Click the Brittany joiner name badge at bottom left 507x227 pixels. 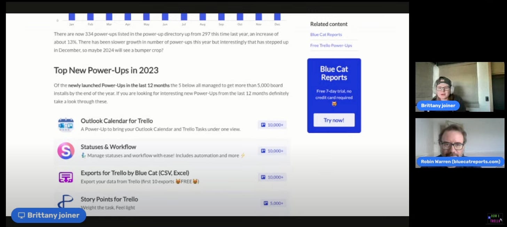click(49, 215)
